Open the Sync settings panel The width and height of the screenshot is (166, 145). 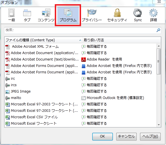138,15
